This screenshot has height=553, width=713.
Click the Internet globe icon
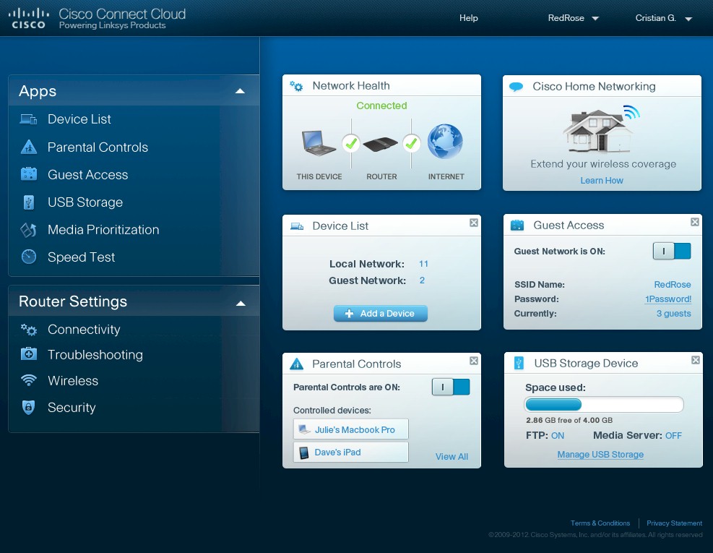(x=445, y=142)
